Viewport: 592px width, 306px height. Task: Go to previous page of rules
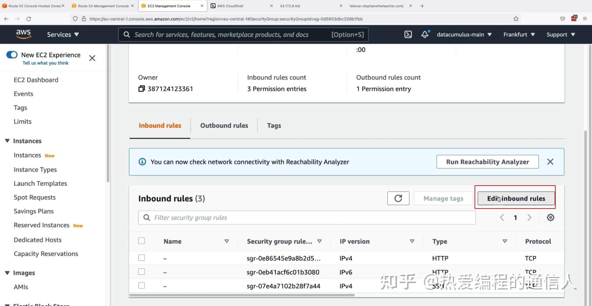[x=502, y=217]
